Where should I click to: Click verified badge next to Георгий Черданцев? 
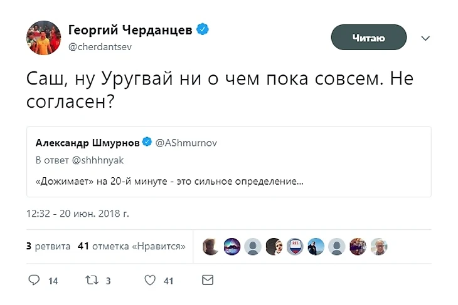click(x=203, y=29)
